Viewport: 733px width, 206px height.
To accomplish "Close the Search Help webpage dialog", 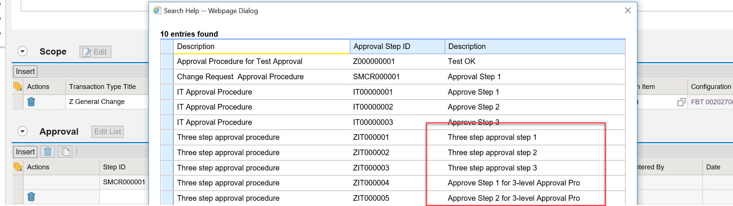I will [628, 10].
